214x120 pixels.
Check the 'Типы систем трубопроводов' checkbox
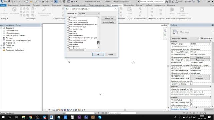(68, 22)
